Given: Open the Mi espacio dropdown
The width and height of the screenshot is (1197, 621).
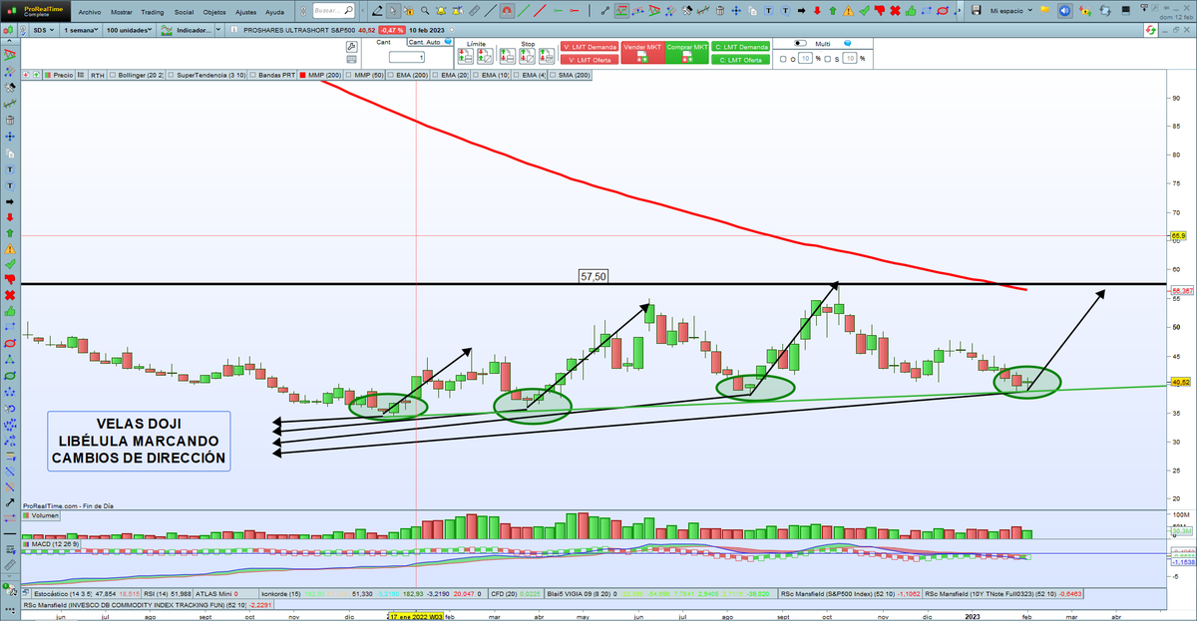Looking at the screenshot, I should click(x=1012, y=10).
